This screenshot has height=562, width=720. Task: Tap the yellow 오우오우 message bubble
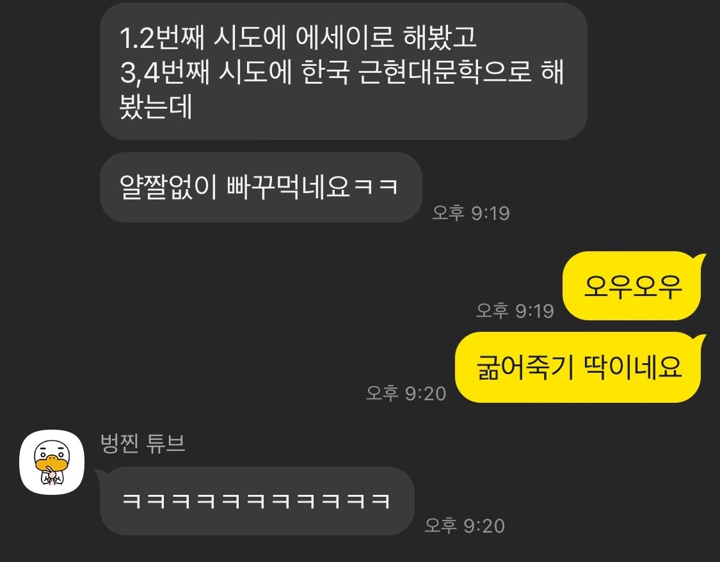click(x=633, y=285)
